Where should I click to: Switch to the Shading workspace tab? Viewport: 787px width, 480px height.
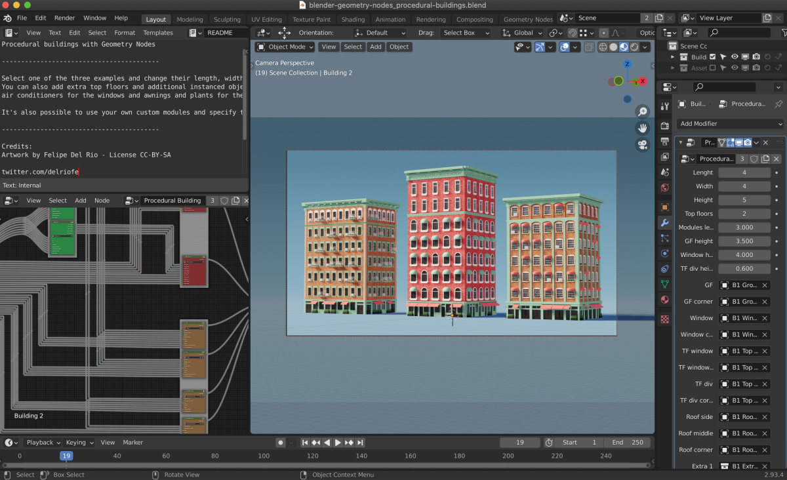tap(353, 20)
